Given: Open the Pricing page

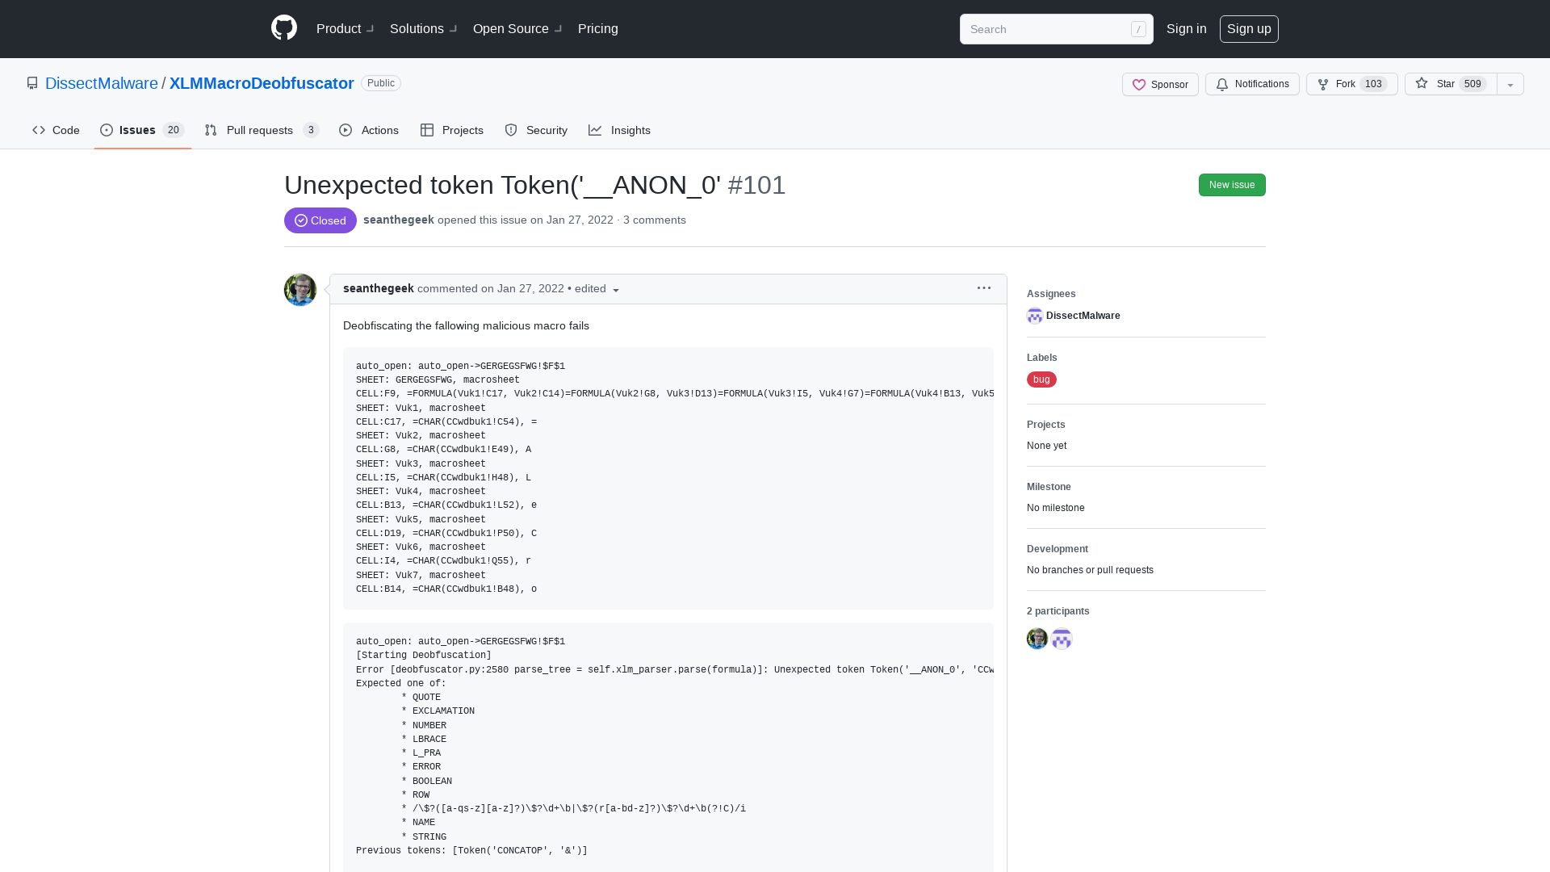Looking at the screenshot, I should click(x=598, y=28).
